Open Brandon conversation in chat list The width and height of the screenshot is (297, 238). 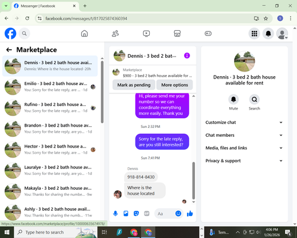tap(50, 129)
